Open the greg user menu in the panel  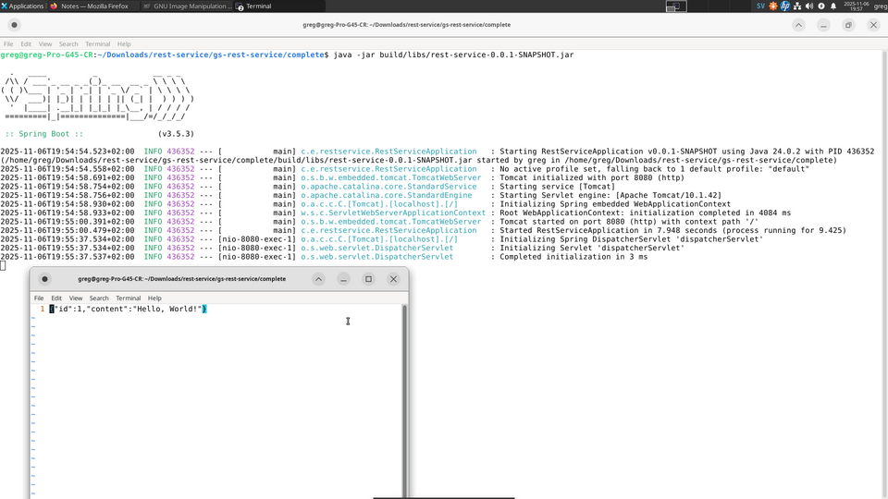pos(880,6)
